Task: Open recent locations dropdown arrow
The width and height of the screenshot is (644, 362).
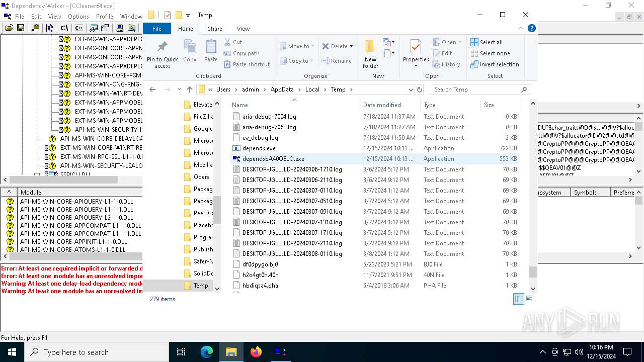Action: click(179, 89)
